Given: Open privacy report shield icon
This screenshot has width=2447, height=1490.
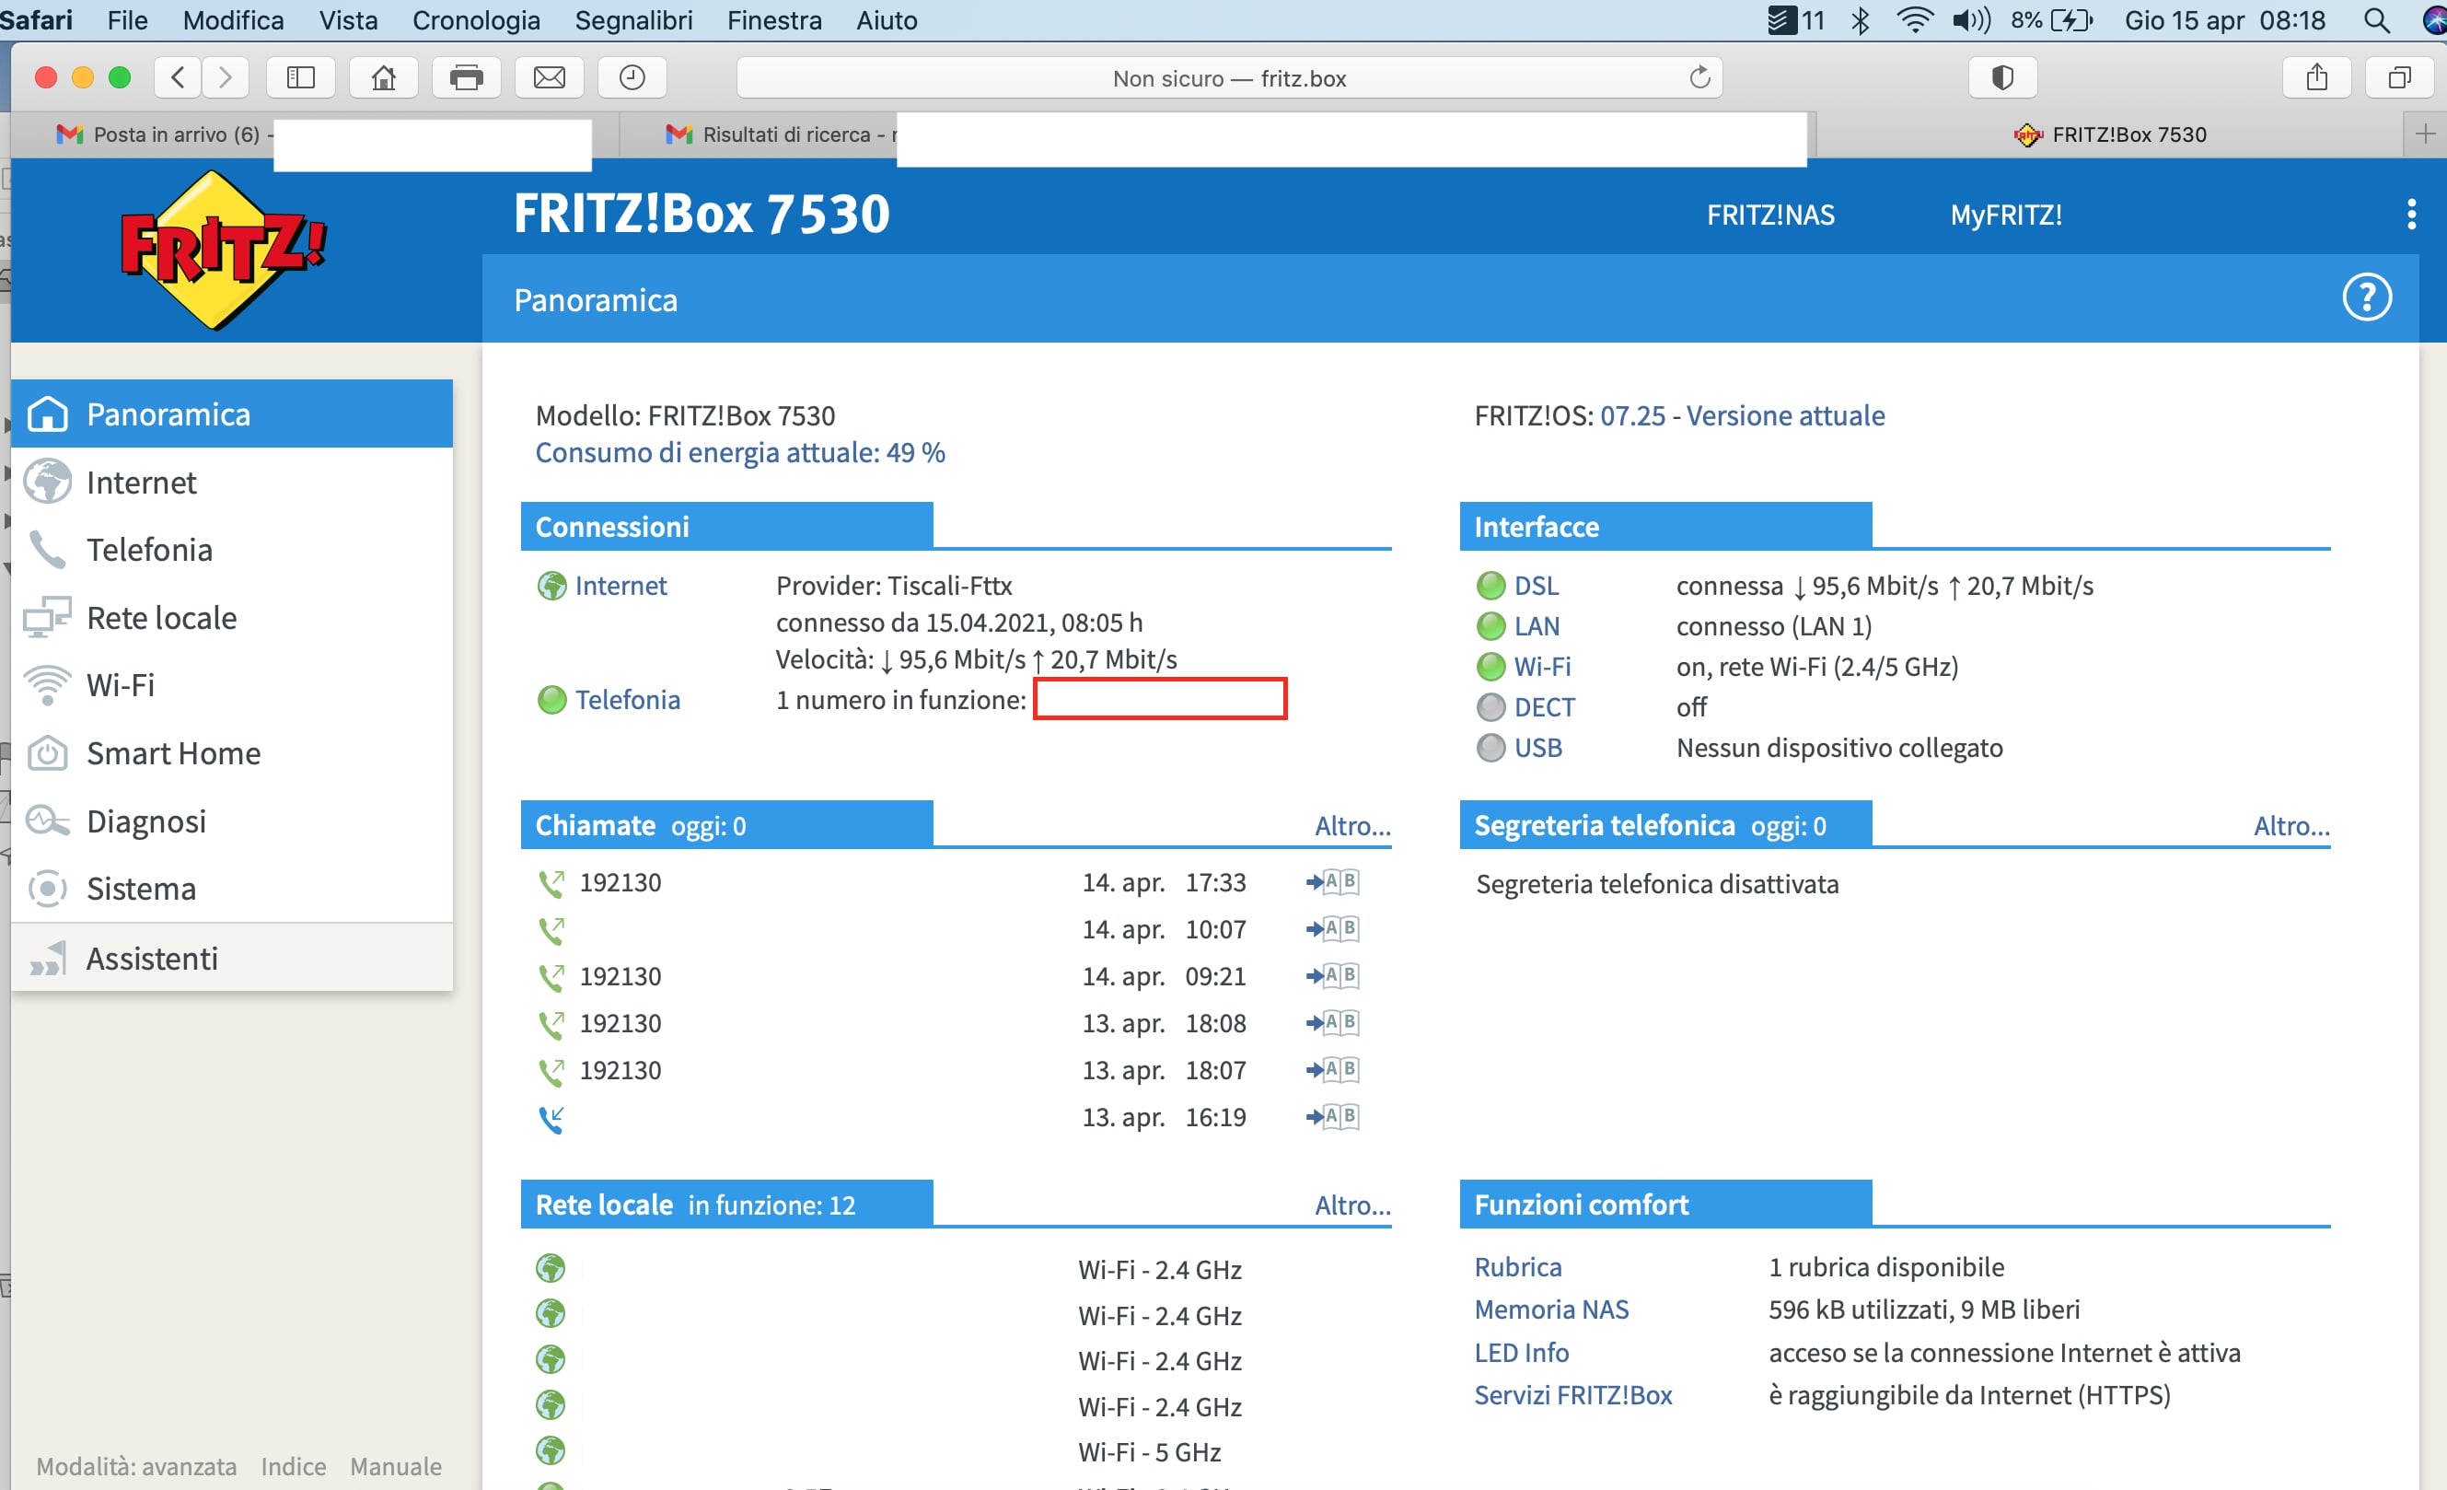Looking at the screenshot, I should coord(2003,77).
